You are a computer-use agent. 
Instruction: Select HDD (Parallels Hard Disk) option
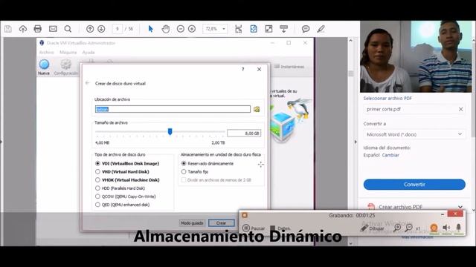click(120, 188)
